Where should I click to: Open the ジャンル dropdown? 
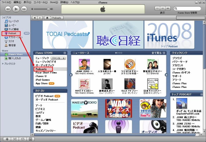tap(58, 58)
